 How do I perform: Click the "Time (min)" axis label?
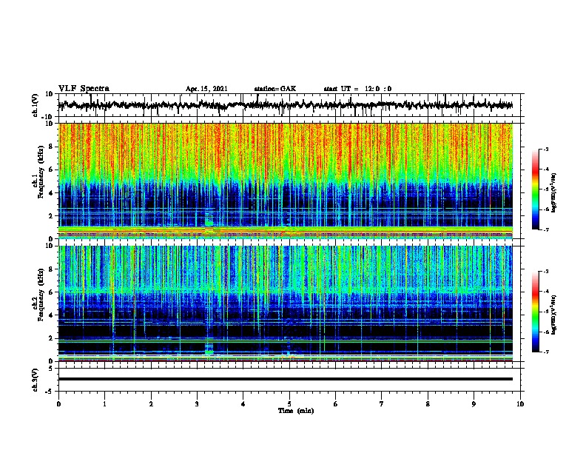[x=296, y=411]
